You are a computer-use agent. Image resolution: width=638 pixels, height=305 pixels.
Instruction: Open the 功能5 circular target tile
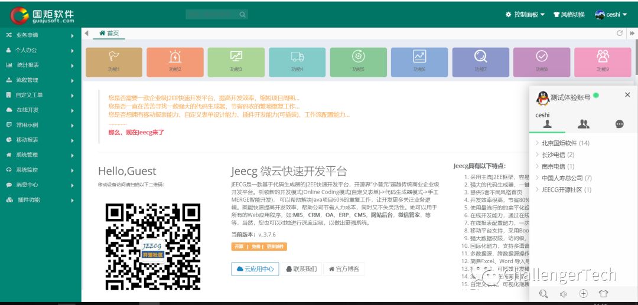tap(359, 62)
